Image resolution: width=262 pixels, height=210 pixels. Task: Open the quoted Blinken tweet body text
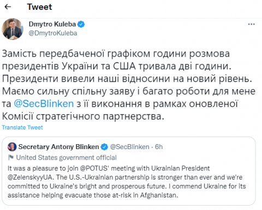[127, 182]
